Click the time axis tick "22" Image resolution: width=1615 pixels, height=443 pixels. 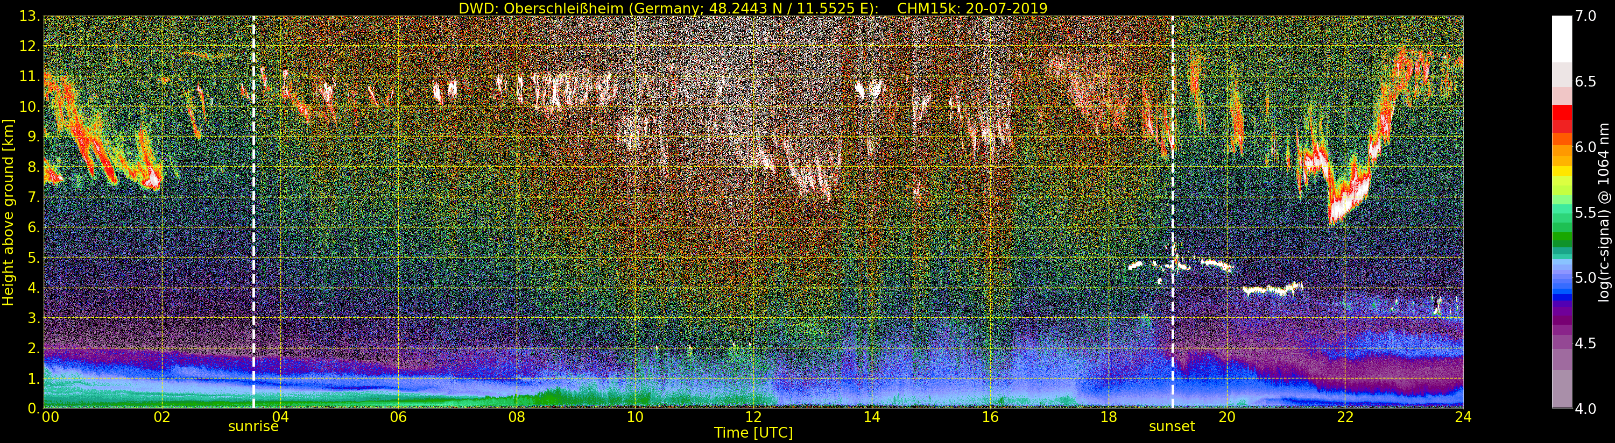[1345, 417]
